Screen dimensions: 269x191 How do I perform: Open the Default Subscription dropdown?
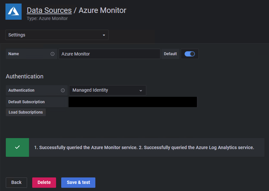click(132, 102)
